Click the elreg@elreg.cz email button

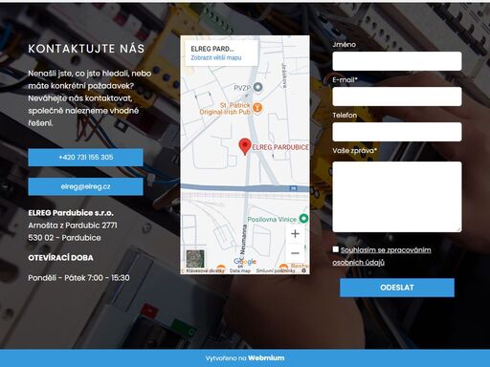tap(85, 186)
